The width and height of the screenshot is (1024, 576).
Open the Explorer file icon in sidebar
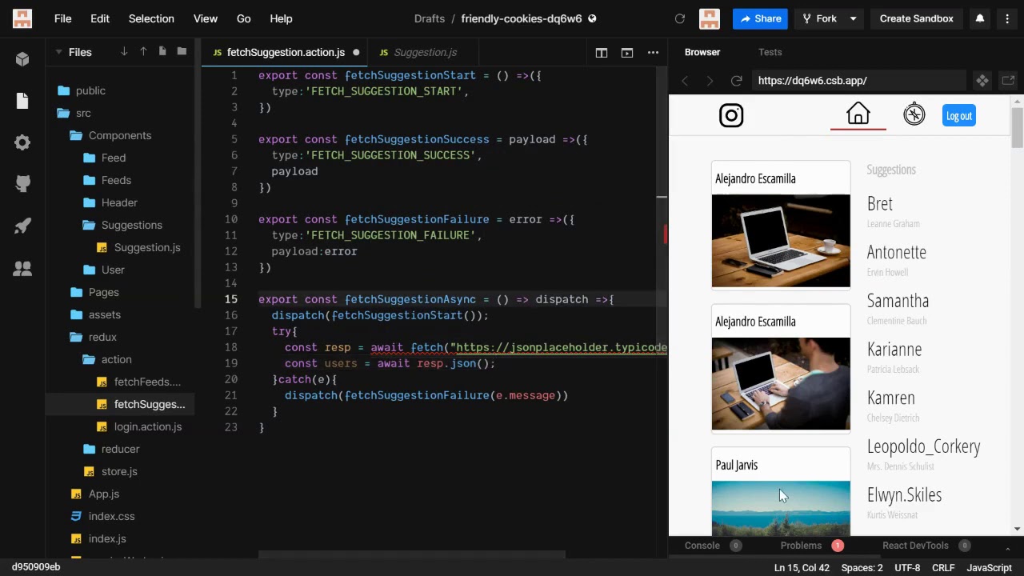click(22, 101)
